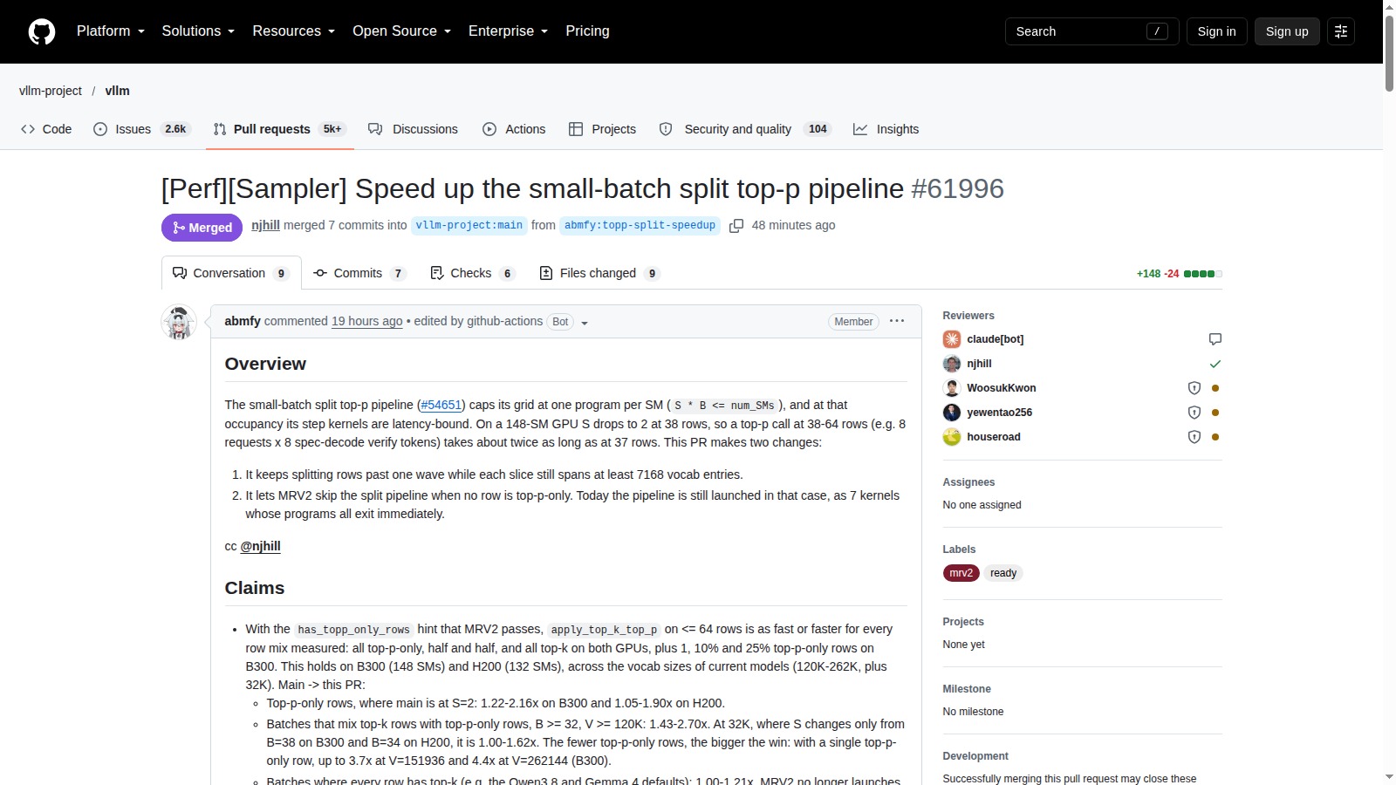This screenshot has width=1396, height=785.
Task: Focus the Search field
Action: coord(1092,31)
